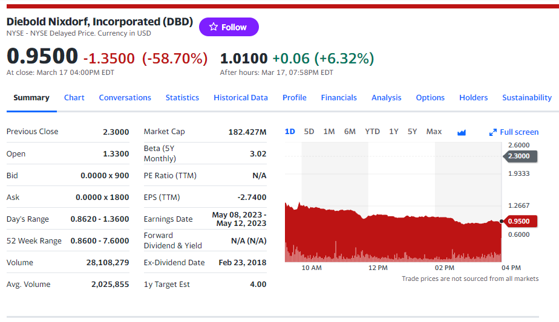
Task: Select the 5D chart range
Action: pyautogui.click(x=309, y=132)
